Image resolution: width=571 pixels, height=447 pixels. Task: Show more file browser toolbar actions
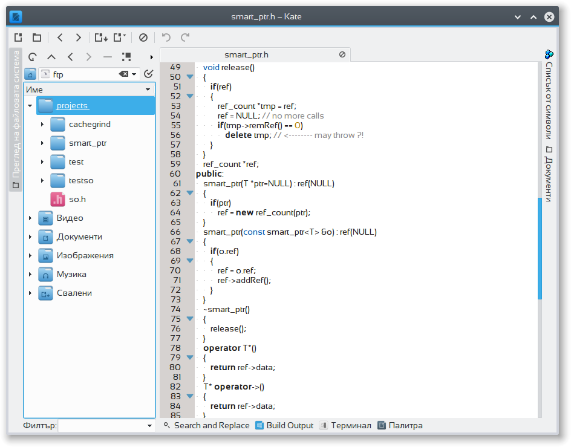tap(151, 57)
